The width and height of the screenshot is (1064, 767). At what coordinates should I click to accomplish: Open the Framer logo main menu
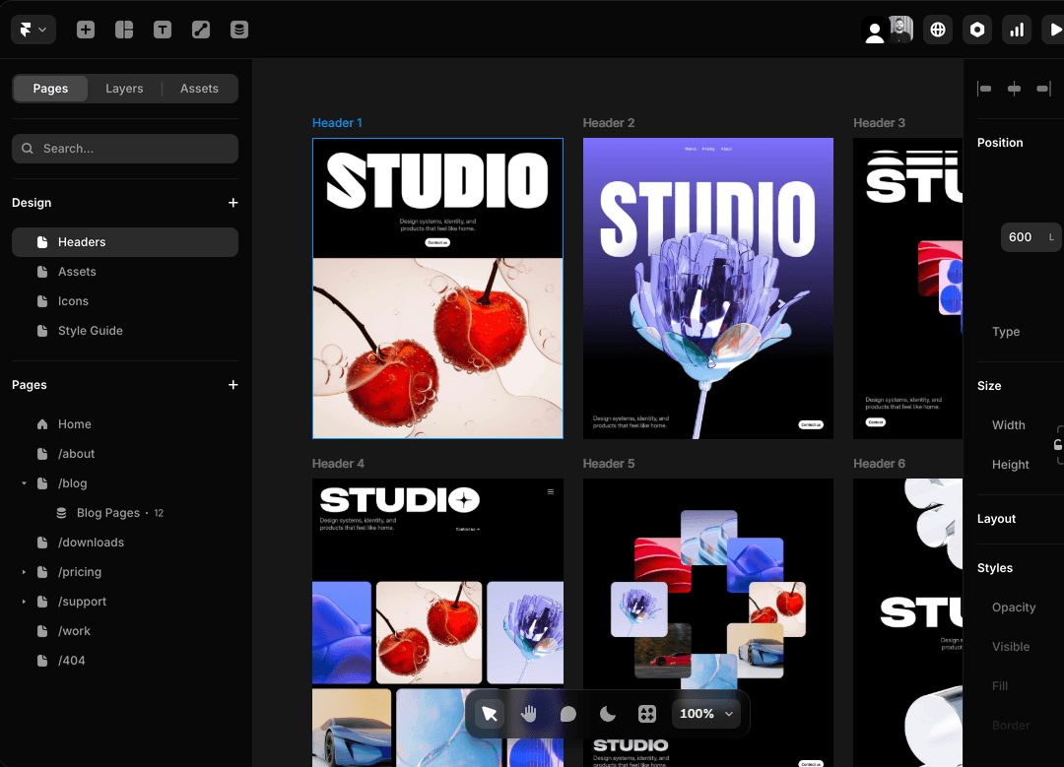(x=33, y=30)
